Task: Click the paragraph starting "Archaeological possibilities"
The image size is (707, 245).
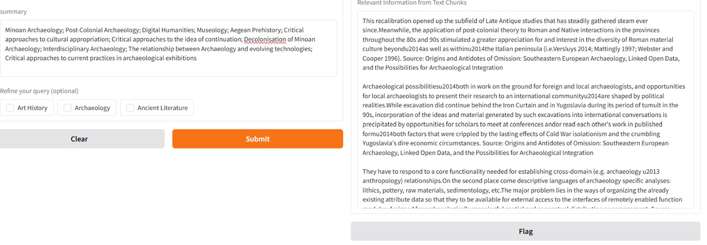Action: pos(521,119)
